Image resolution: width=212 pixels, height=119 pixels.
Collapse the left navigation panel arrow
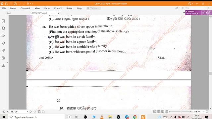7,62
